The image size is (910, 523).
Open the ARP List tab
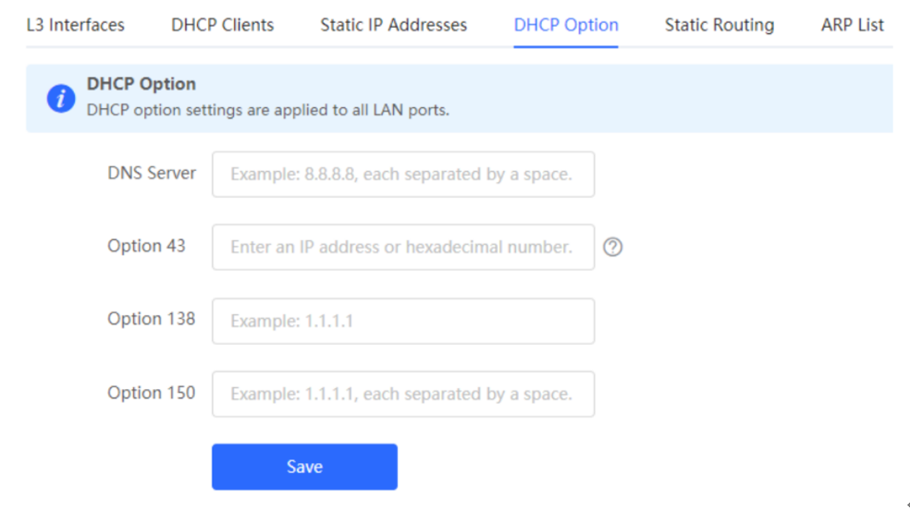point(852,25)
